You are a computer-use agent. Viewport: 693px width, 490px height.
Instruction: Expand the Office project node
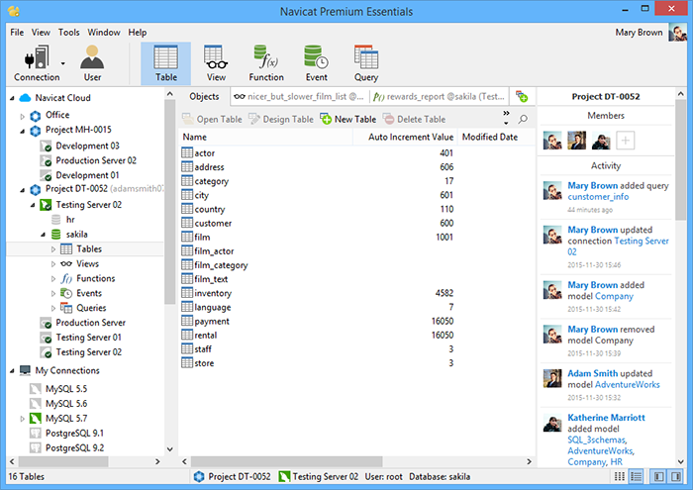[x=23, y=116]
